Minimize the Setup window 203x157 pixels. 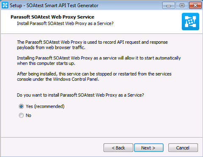coord(169,6)
